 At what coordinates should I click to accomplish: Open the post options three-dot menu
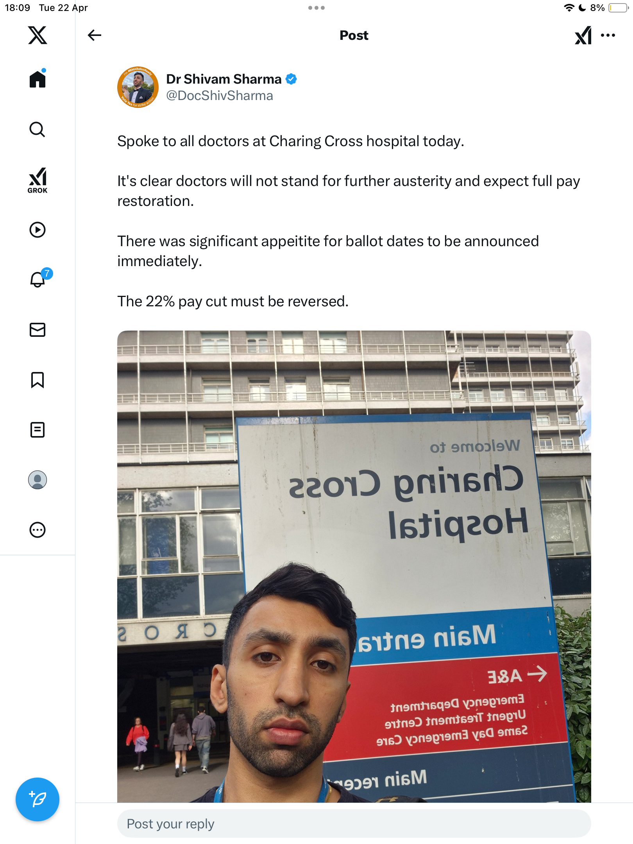pyautogui.click(x=608, y=35)
